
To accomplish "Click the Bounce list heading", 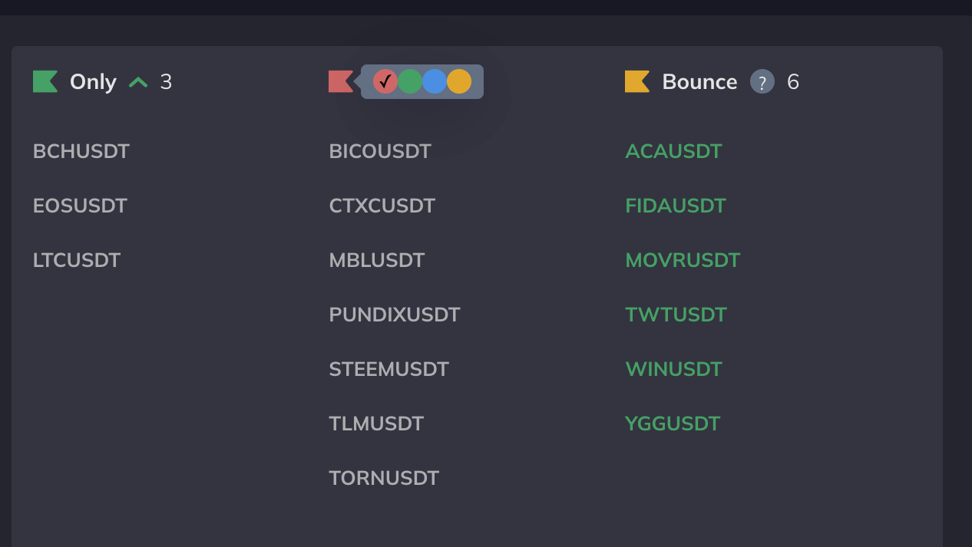I will tap(699, 82).
